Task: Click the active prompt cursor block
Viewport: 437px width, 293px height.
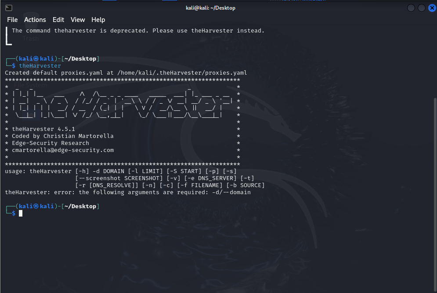Action: click(21, 213)
